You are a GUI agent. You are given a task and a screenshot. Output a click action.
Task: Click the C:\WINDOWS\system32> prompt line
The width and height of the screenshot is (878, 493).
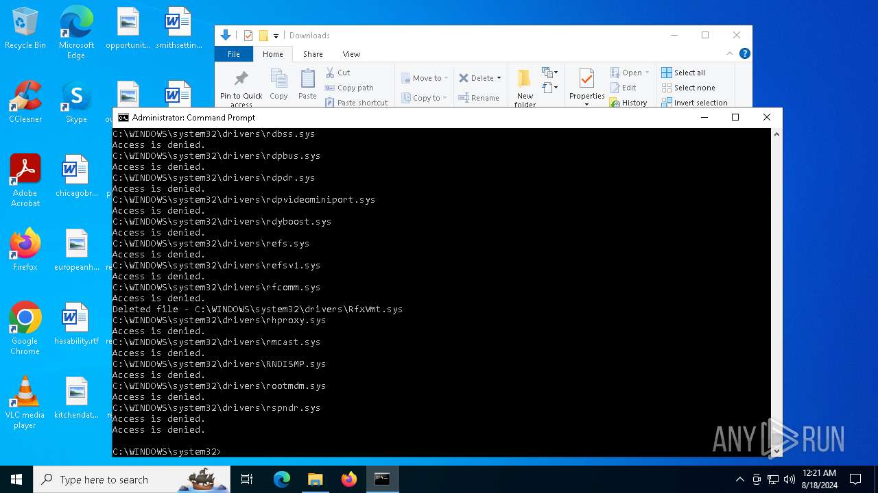[x=167, y=451]
